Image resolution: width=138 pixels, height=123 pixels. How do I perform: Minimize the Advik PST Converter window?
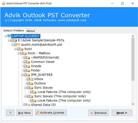click(x=112, y=3)
